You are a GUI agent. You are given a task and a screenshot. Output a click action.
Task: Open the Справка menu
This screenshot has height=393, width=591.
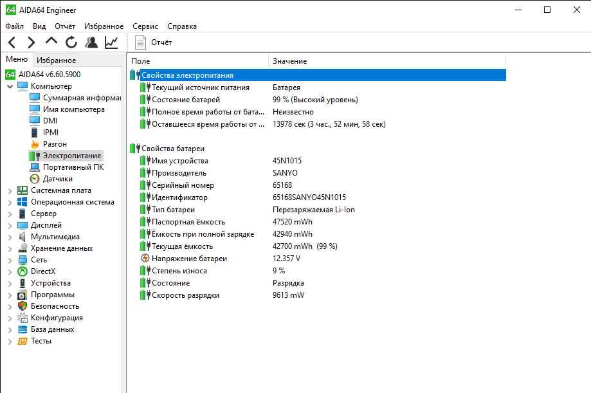click(181, 26)
